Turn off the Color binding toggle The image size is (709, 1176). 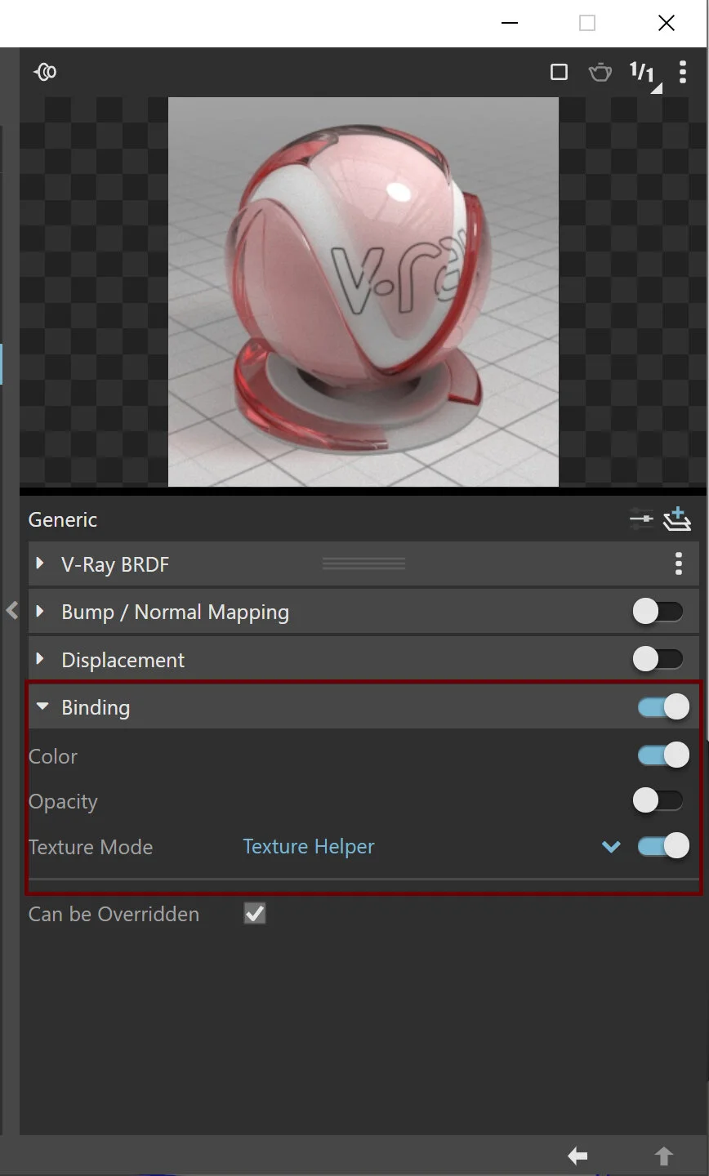click(x=662, y=755)
